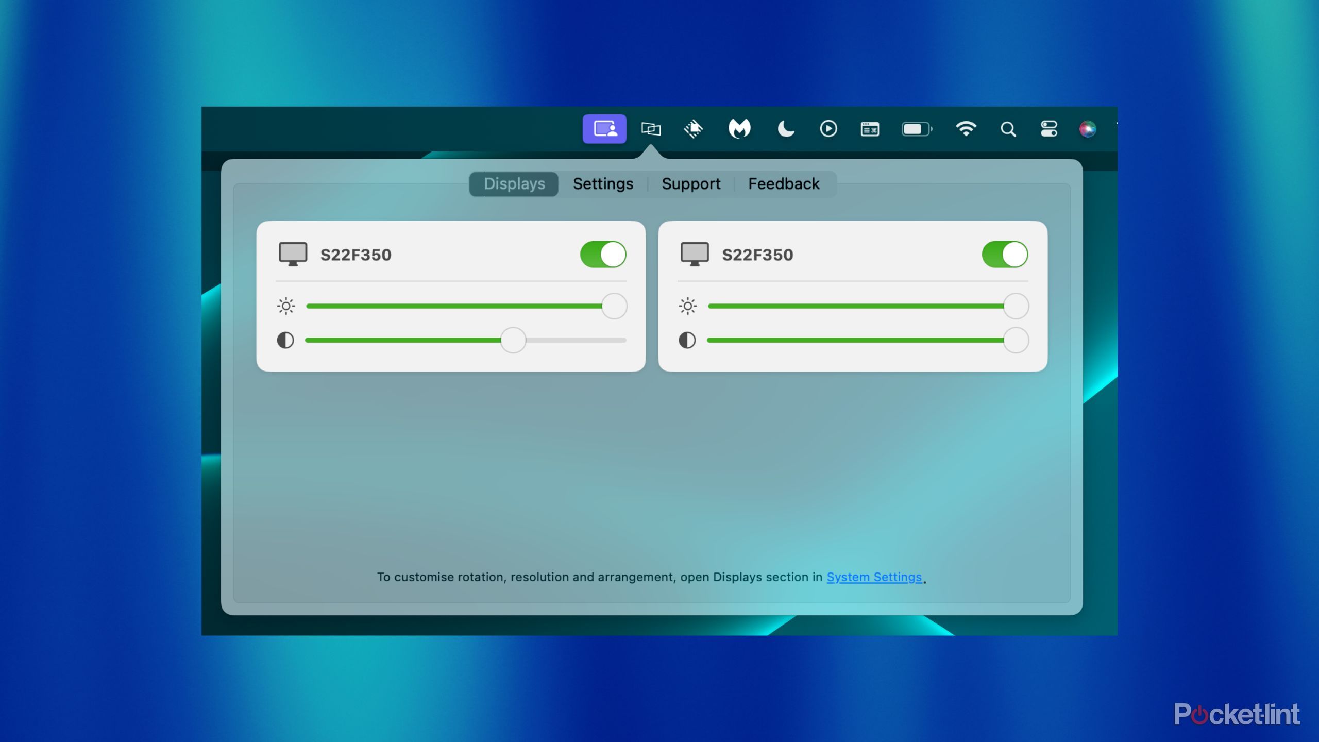Open the Now Playing play icon
Viewport: 1319px width, 742px height.
pos(828,129)
